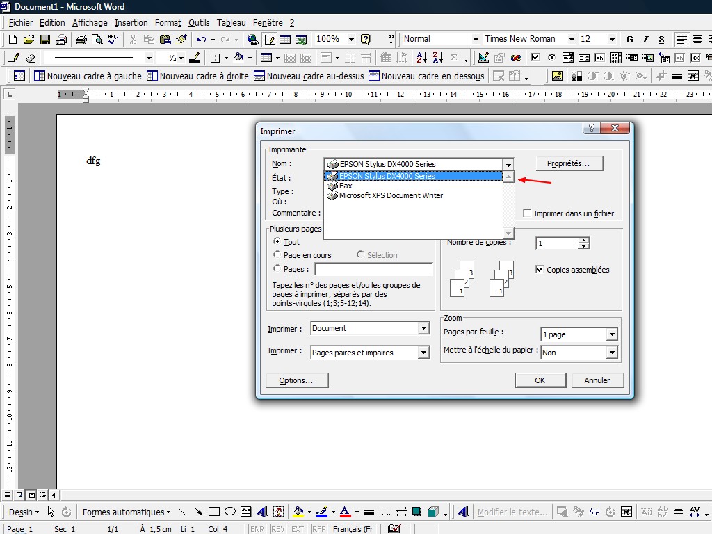Collapse the printer Nom dropdown
The image size is (712, 534).
(x=508, y=164)
